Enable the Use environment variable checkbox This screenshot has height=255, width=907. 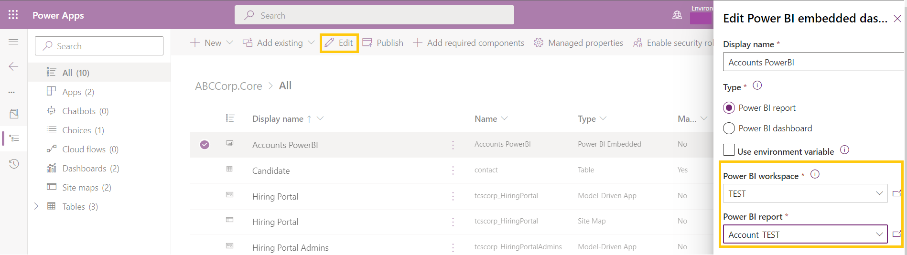[729, 150]
